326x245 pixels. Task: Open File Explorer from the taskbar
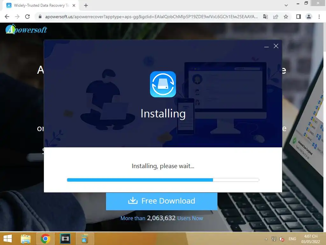26,239
